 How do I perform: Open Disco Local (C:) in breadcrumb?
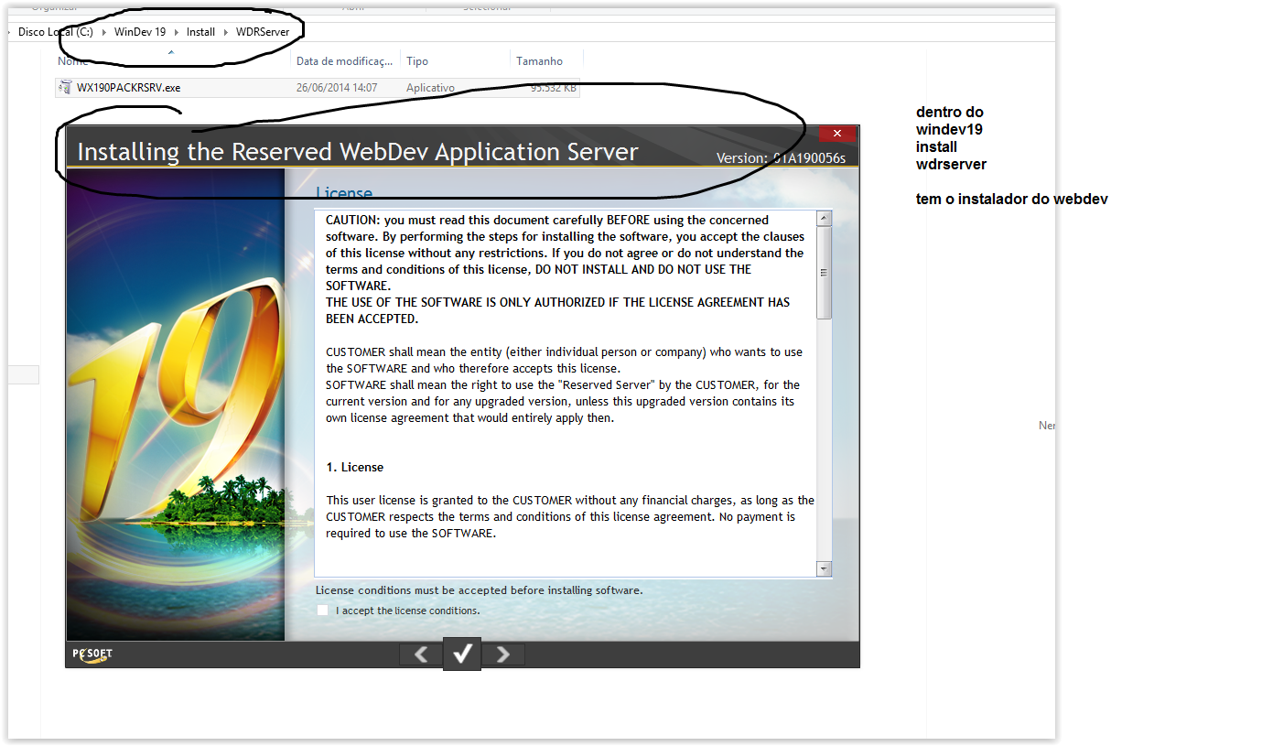tap(56, 32)
